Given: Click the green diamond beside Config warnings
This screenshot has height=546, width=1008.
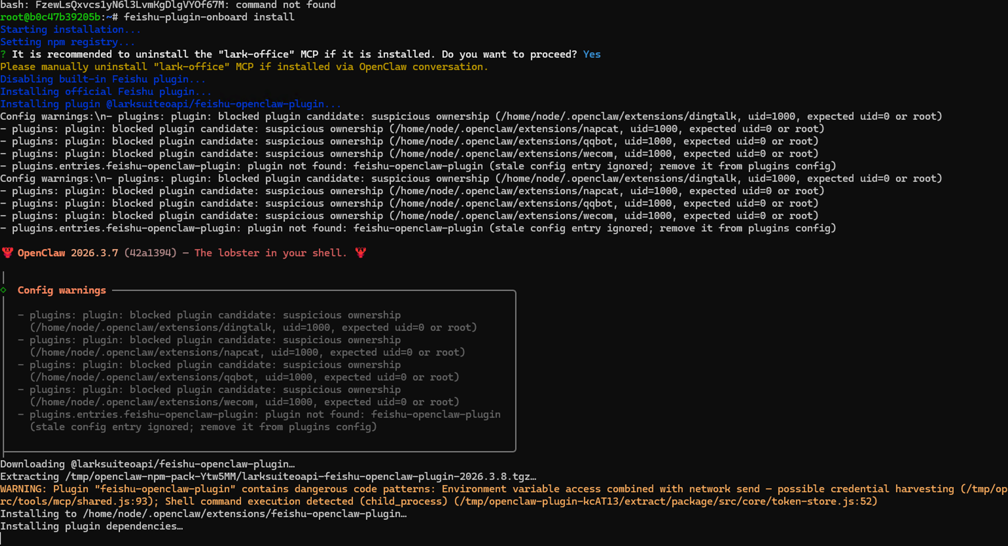Looking at the screenshot, I should (x=4, y=290).
